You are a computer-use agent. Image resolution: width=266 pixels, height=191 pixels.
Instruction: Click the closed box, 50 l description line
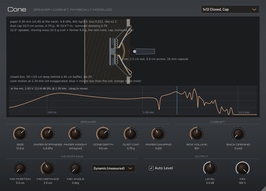coord(51,77)
